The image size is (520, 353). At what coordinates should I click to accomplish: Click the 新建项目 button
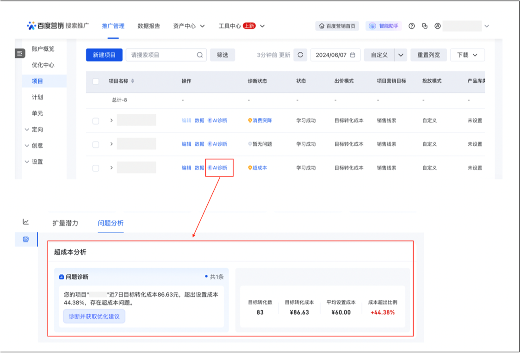pyautogui.click(x=104, y=55)
